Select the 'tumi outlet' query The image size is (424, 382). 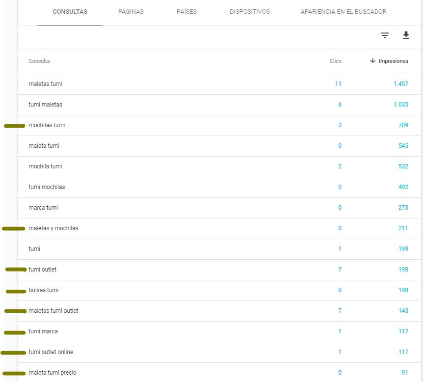tap(43, 270)
